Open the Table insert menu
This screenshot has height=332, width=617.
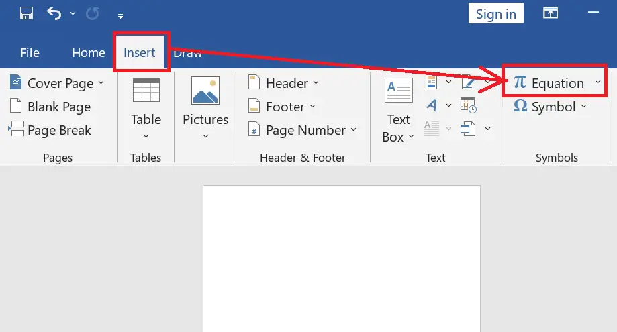pyautogui.click(x=146, y=109)
